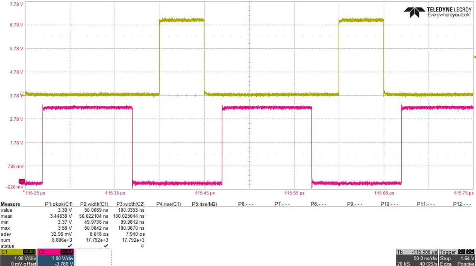Click the empty dashed descriptor box
The image size is (476, 266).
pos(94,258)
